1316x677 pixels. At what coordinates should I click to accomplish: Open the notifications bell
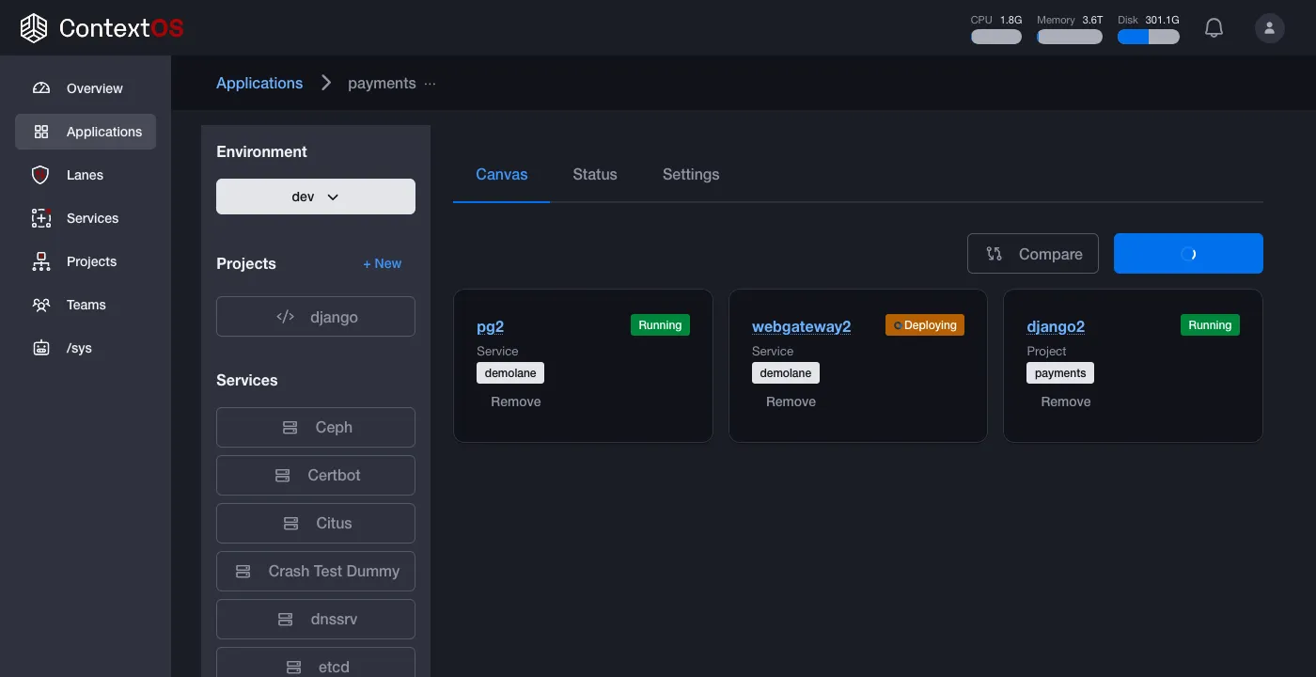point(1214,28)
